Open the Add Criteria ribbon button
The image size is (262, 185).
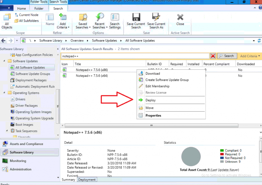click(63, 21)
